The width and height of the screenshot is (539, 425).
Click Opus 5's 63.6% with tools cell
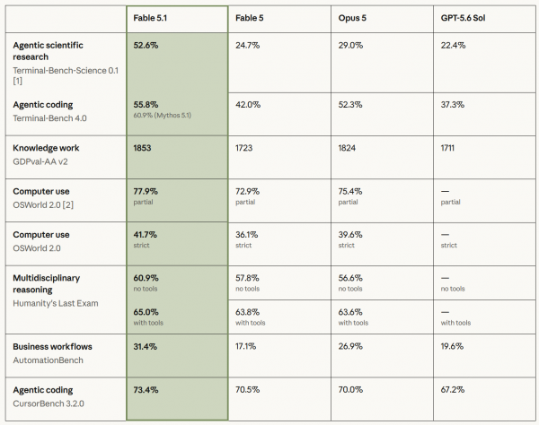pyautogui.click(x=382, y=317)
